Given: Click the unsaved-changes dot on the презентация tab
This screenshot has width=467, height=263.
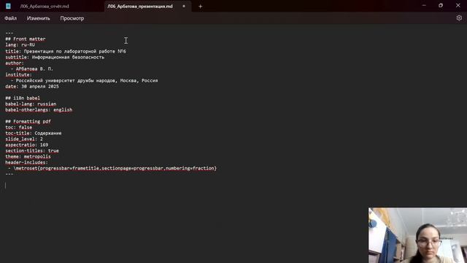Looking at the screenshot, I should 184,7.
